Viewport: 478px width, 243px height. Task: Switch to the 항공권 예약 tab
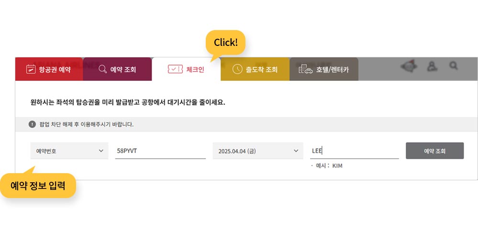click(49, 69)
